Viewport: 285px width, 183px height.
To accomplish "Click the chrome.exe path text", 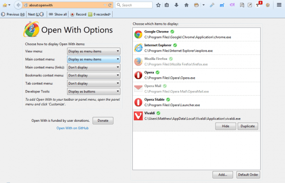I will pyautogui.click(x=188, y=37).
